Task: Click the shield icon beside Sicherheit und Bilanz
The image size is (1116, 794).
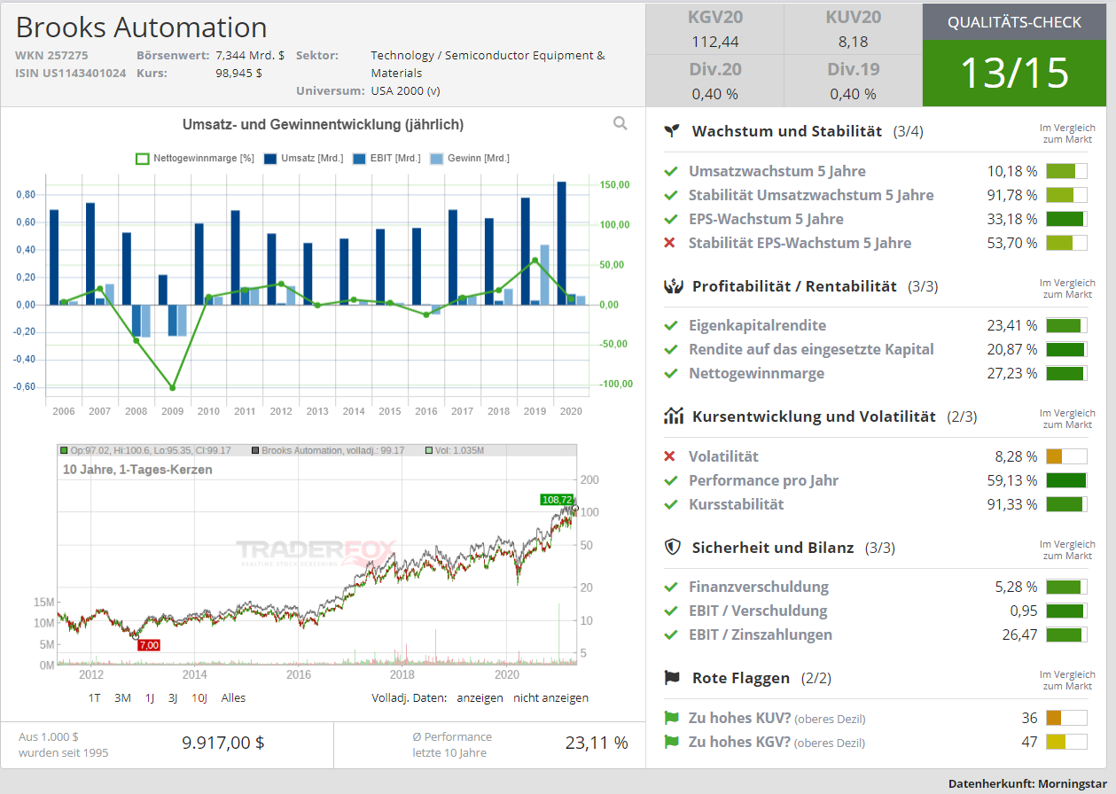Action: [x=673, y=548]
